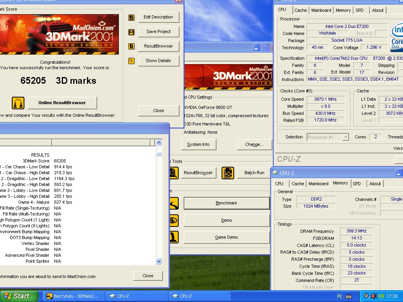Start the Benchmark
The image size is (403, 302).
(x=226, y=203)
